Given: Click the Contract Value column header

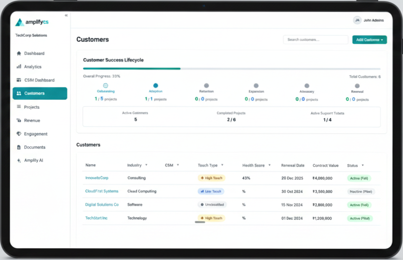Looking at the screenshot, I should tap(325, 166).
